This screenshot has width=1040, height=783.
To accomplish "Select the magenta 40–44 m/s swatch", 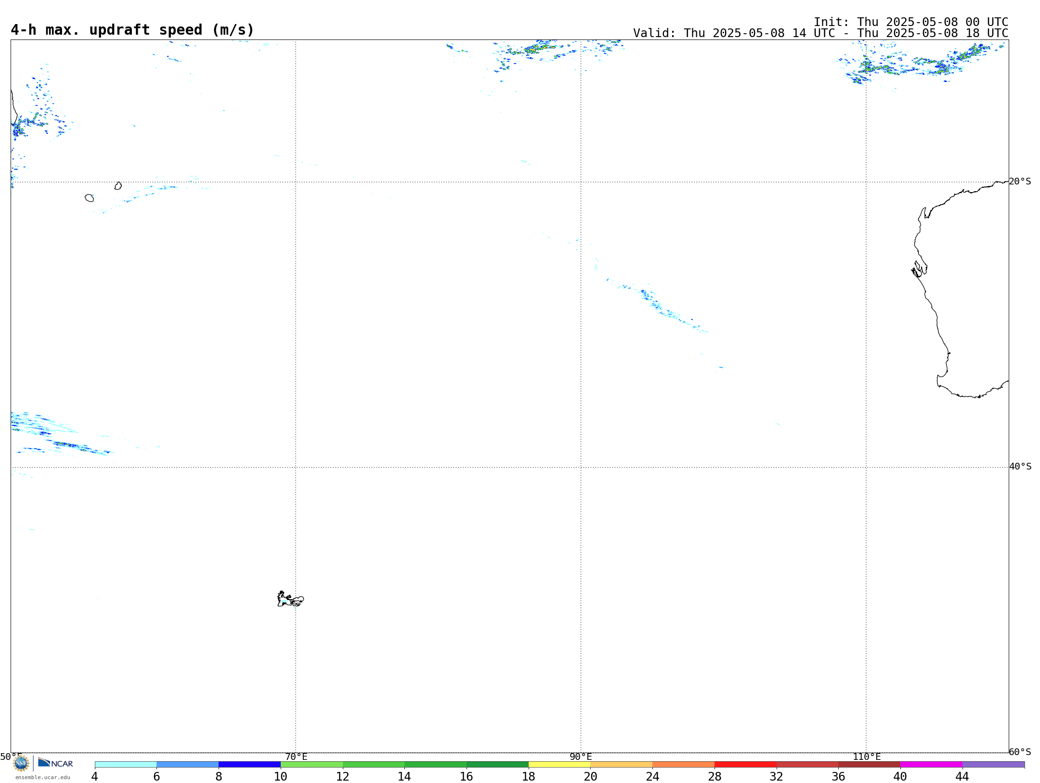I will click(x=931, y=764).
